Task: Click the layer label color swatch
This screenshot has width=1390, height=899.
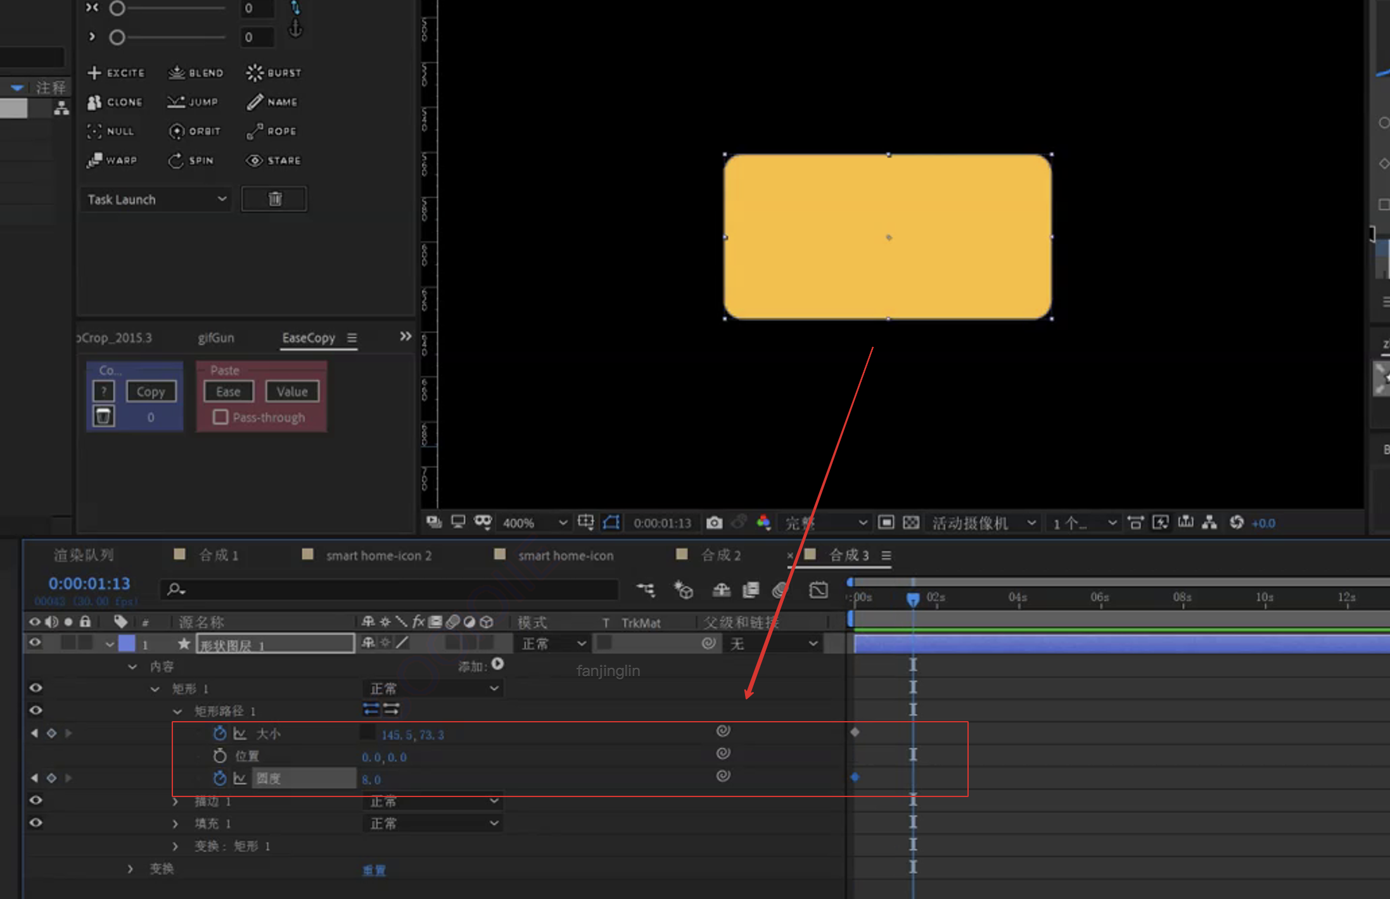Action: (127, 643)
